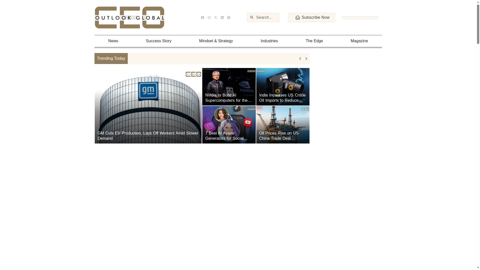The width and height of the screenshot is (480, 270).
Task: Click the Subscribe Now button
Action: click(311, 17)
